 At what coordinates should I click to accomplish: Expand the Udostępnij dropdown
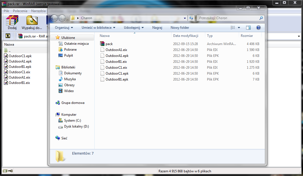coord(134,28)
